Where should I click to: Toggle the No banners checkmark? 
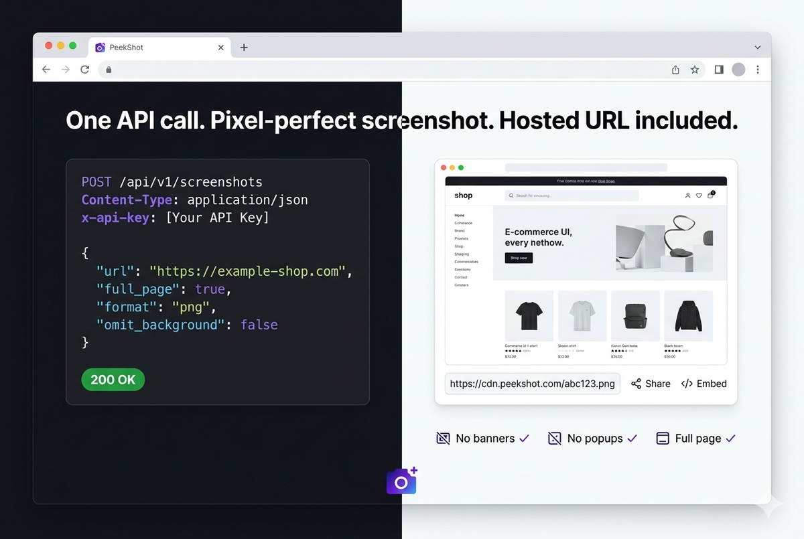524,438
